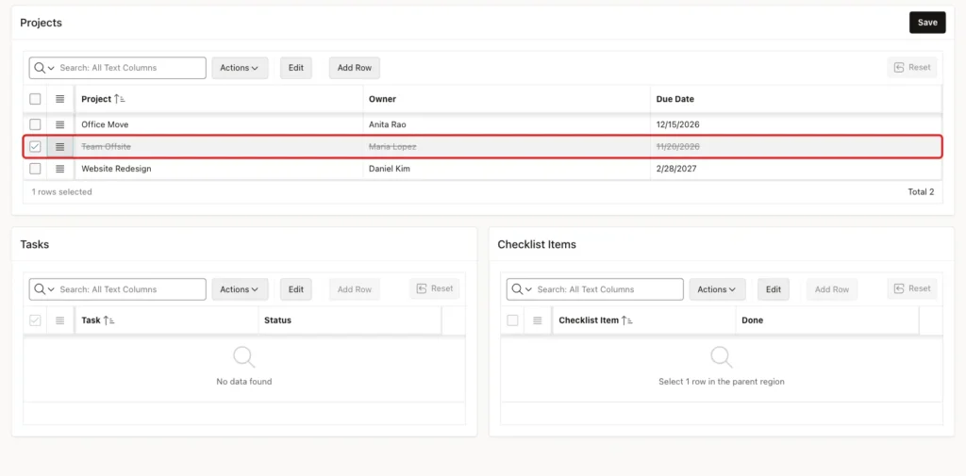Click the 12/15/2026 due date cell

click(795, 124)
